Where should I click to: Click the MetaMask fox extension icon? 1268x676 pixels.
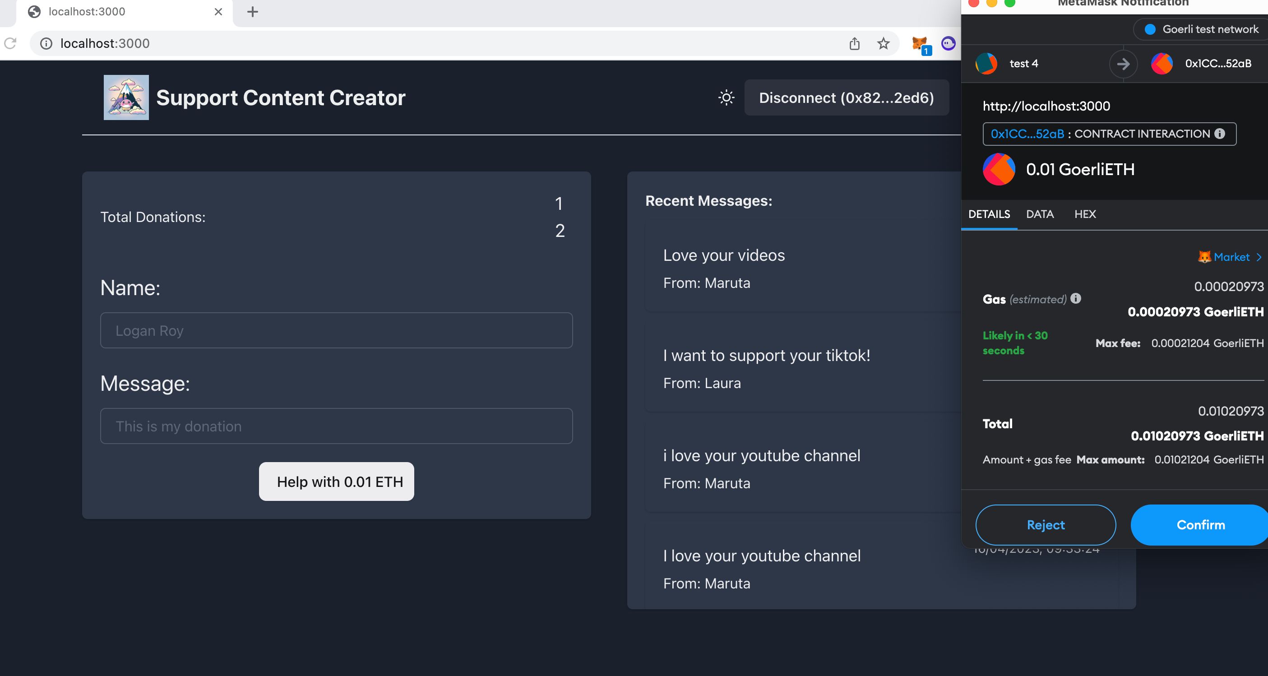coord(919,43)
